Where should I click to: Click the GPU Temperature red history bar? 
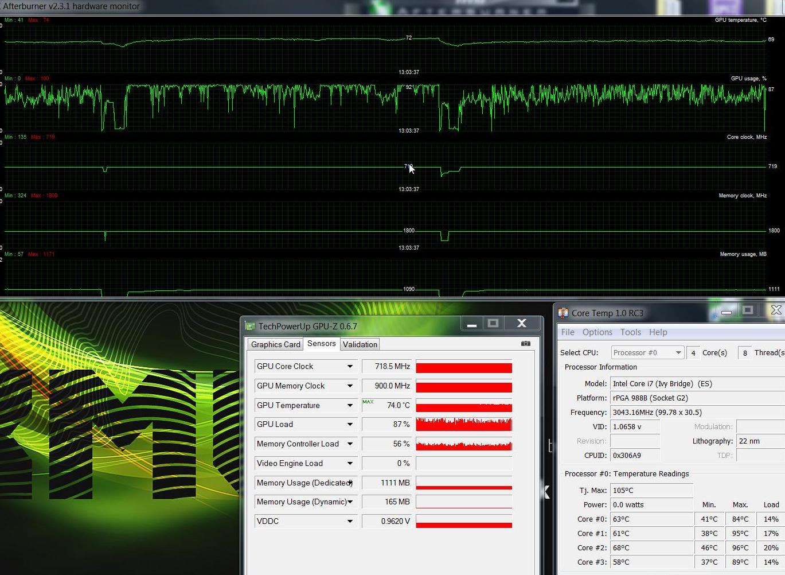(x=463, y=405)
